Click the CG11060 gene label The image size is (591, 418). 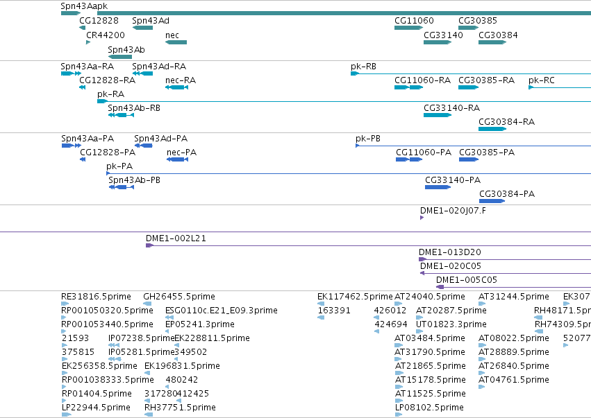[414, 20]
